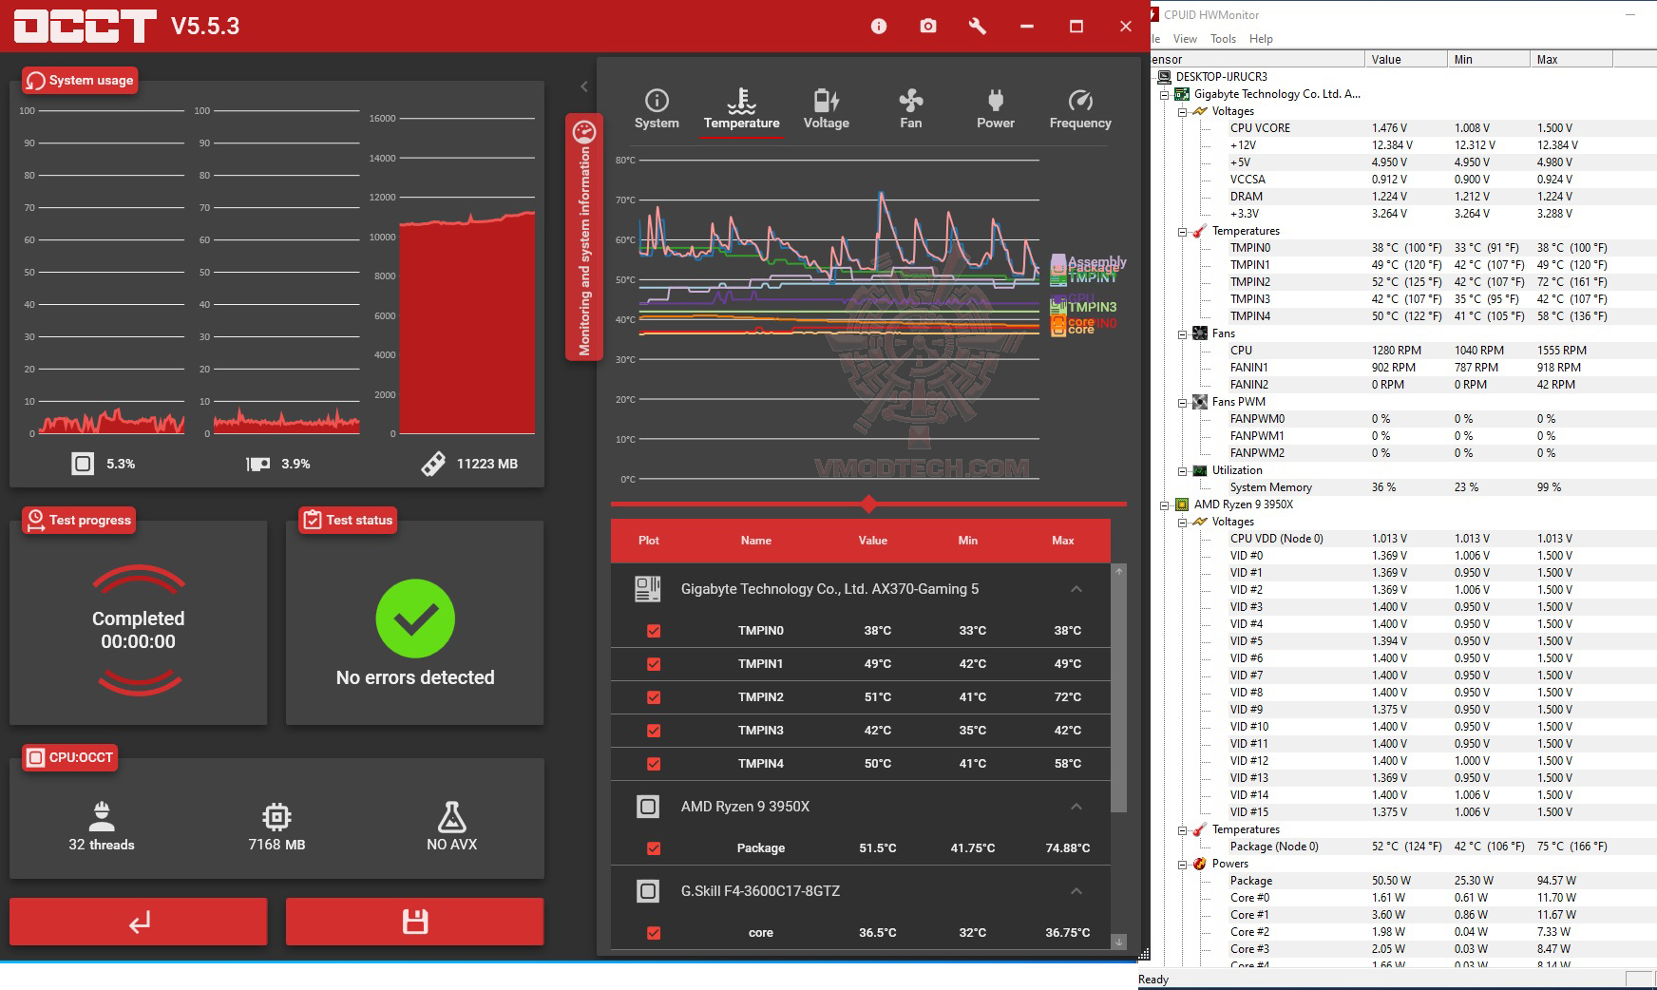Show the Power monitoring view
Screen dimensions: 1657x990
click(995, 109)
